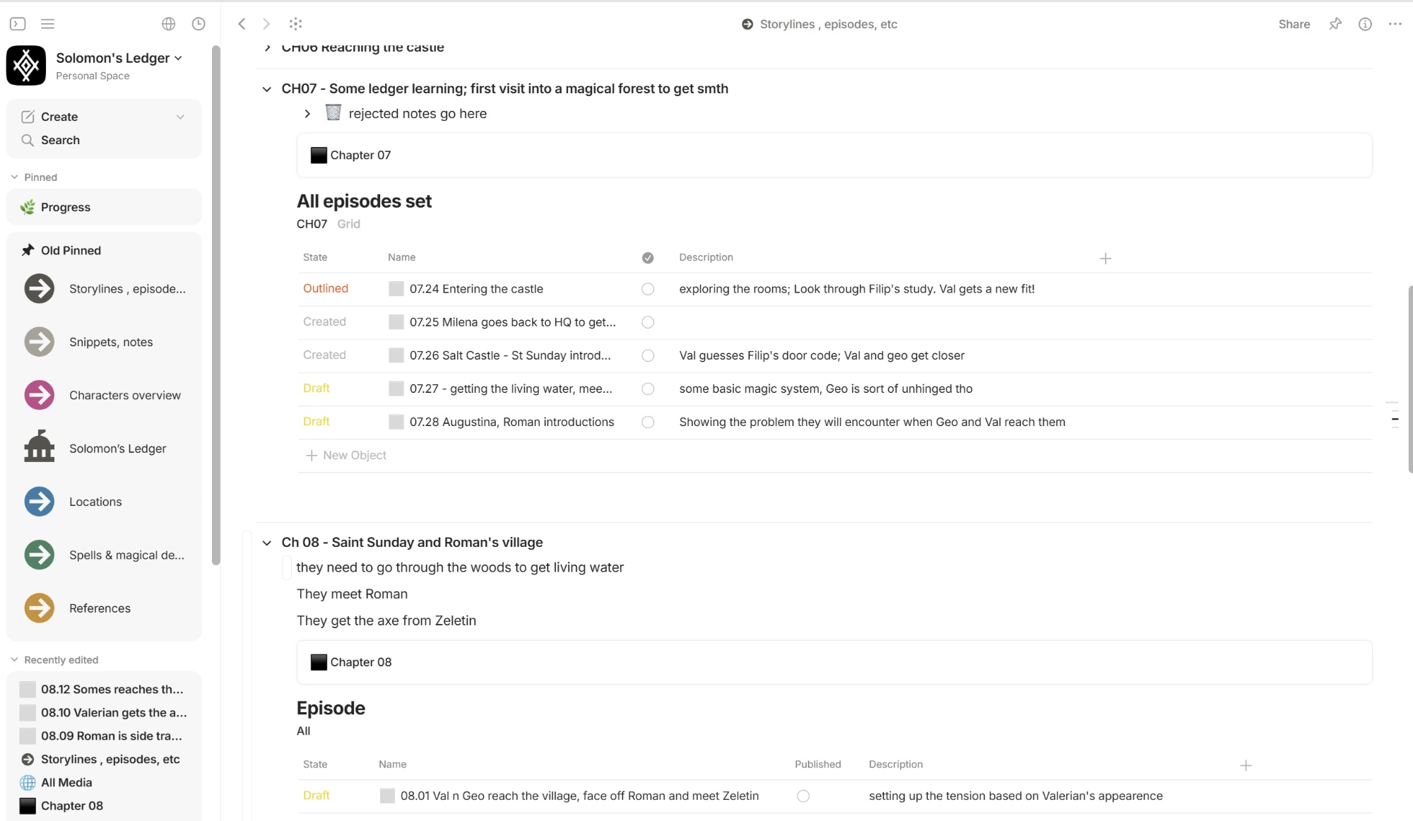Click the Share button
1413x821 pixels.
[1294, 24]
